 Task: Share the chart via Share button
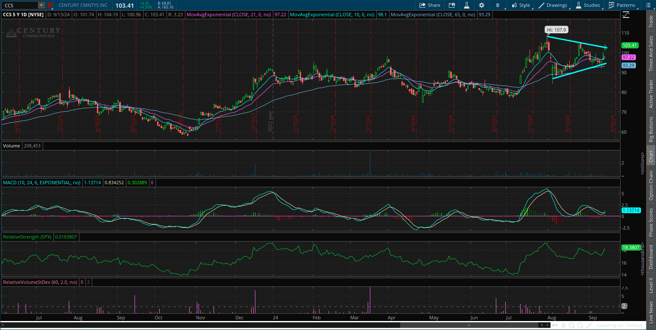pos(430,5)
